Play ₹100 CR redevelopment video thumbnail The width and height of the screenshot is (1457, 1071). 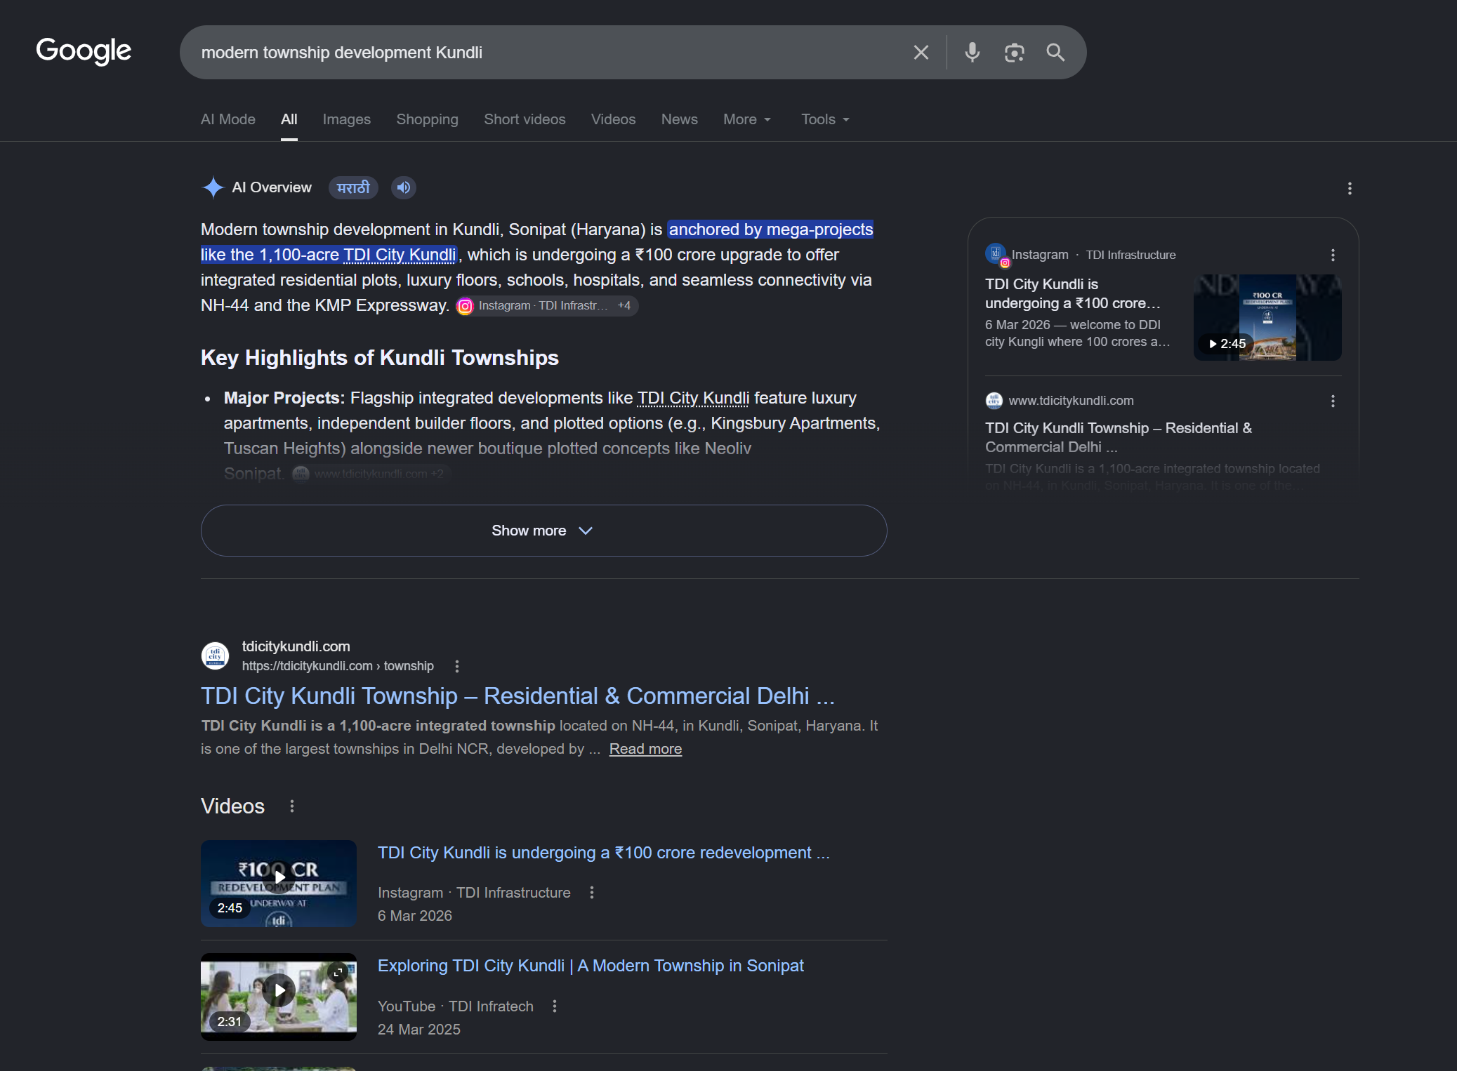click(279, 884)
